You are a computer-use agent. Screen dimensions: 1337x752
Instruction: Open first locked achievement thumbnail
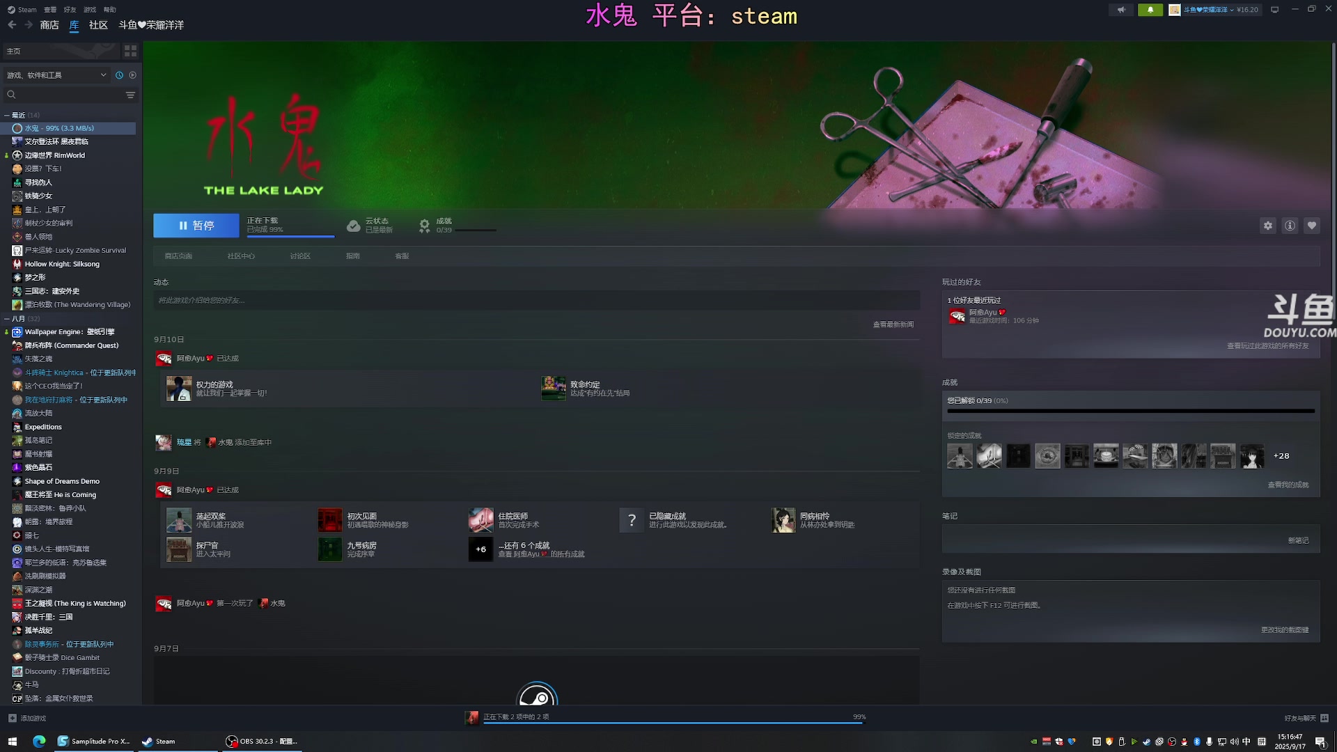960,456
